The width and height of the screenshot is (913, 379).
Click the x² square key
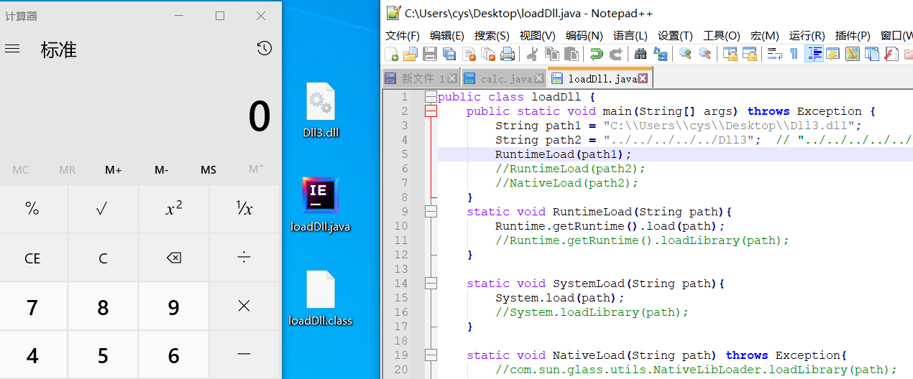(x=173, y=209)
